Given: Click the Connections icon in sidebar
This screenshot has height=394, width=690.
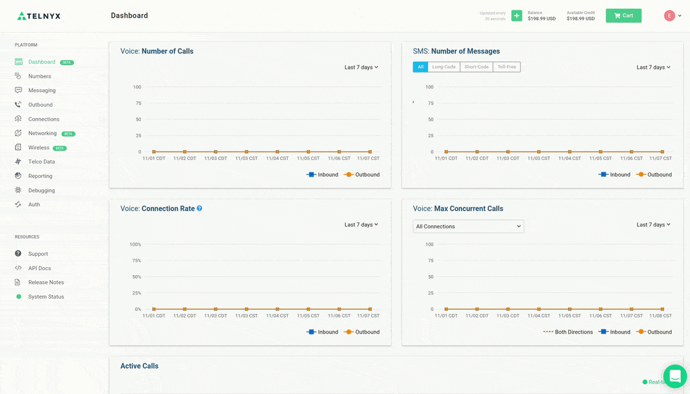Looking at the screenshot, I should click(x=18, y=119).
